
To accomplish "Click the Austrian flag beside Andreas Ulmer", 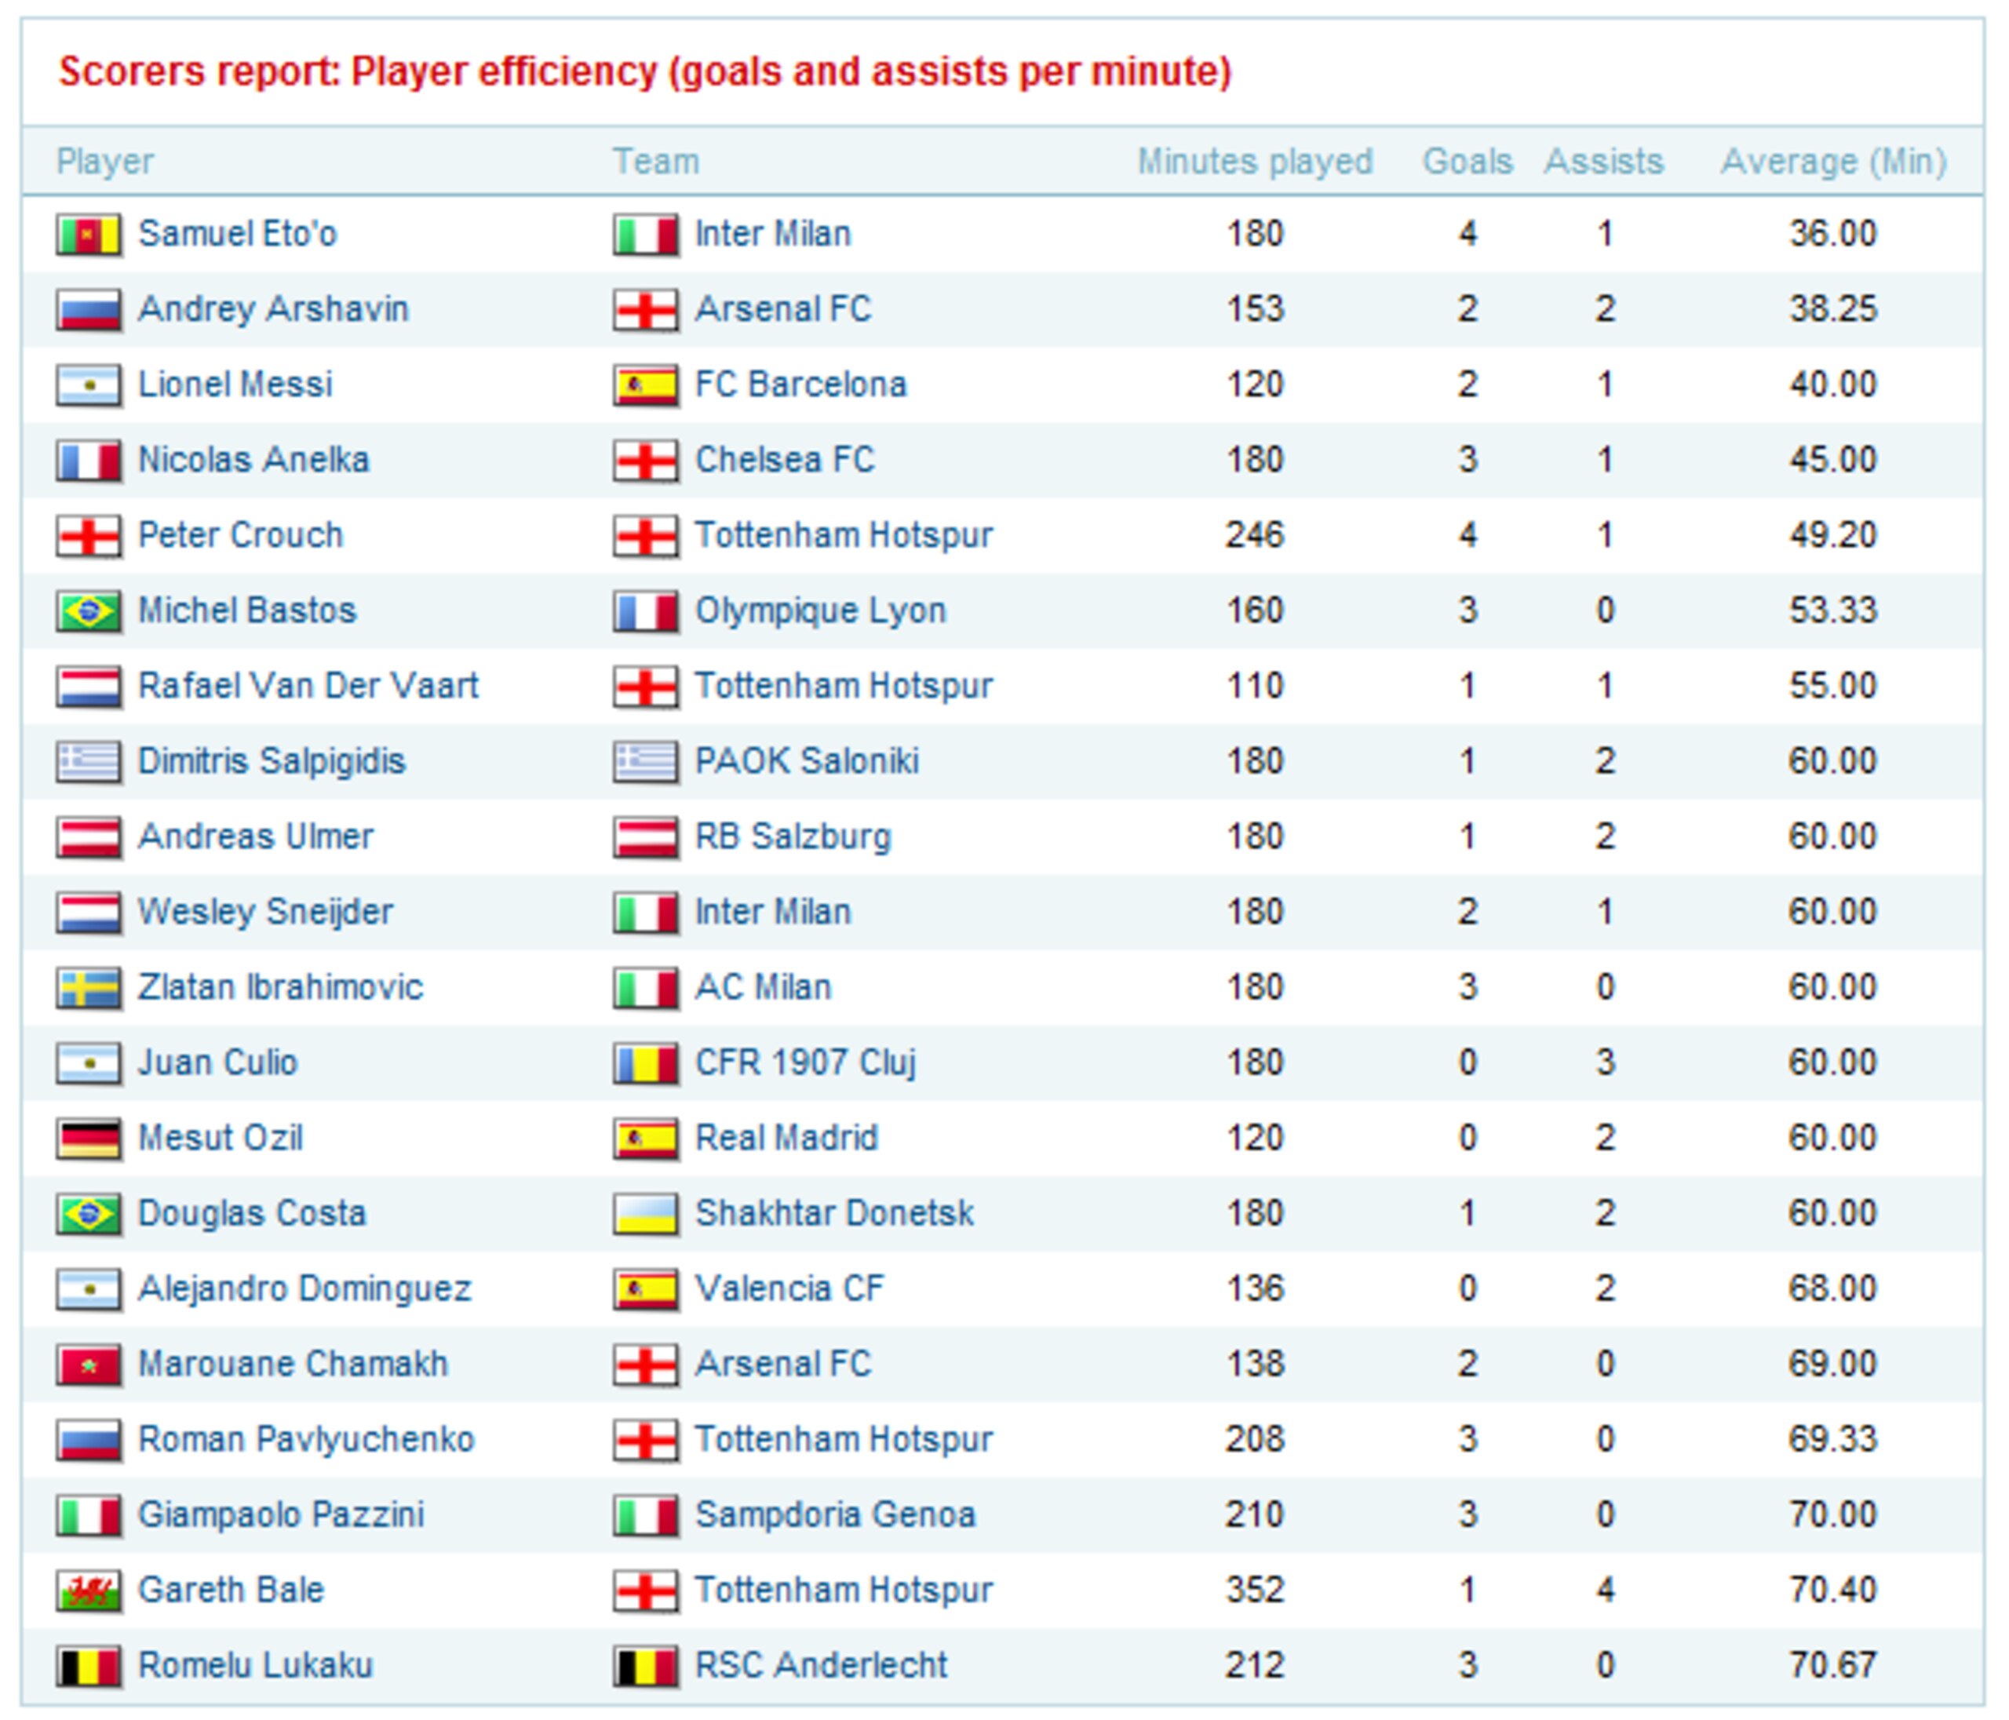I will click(x=89, y=838).
